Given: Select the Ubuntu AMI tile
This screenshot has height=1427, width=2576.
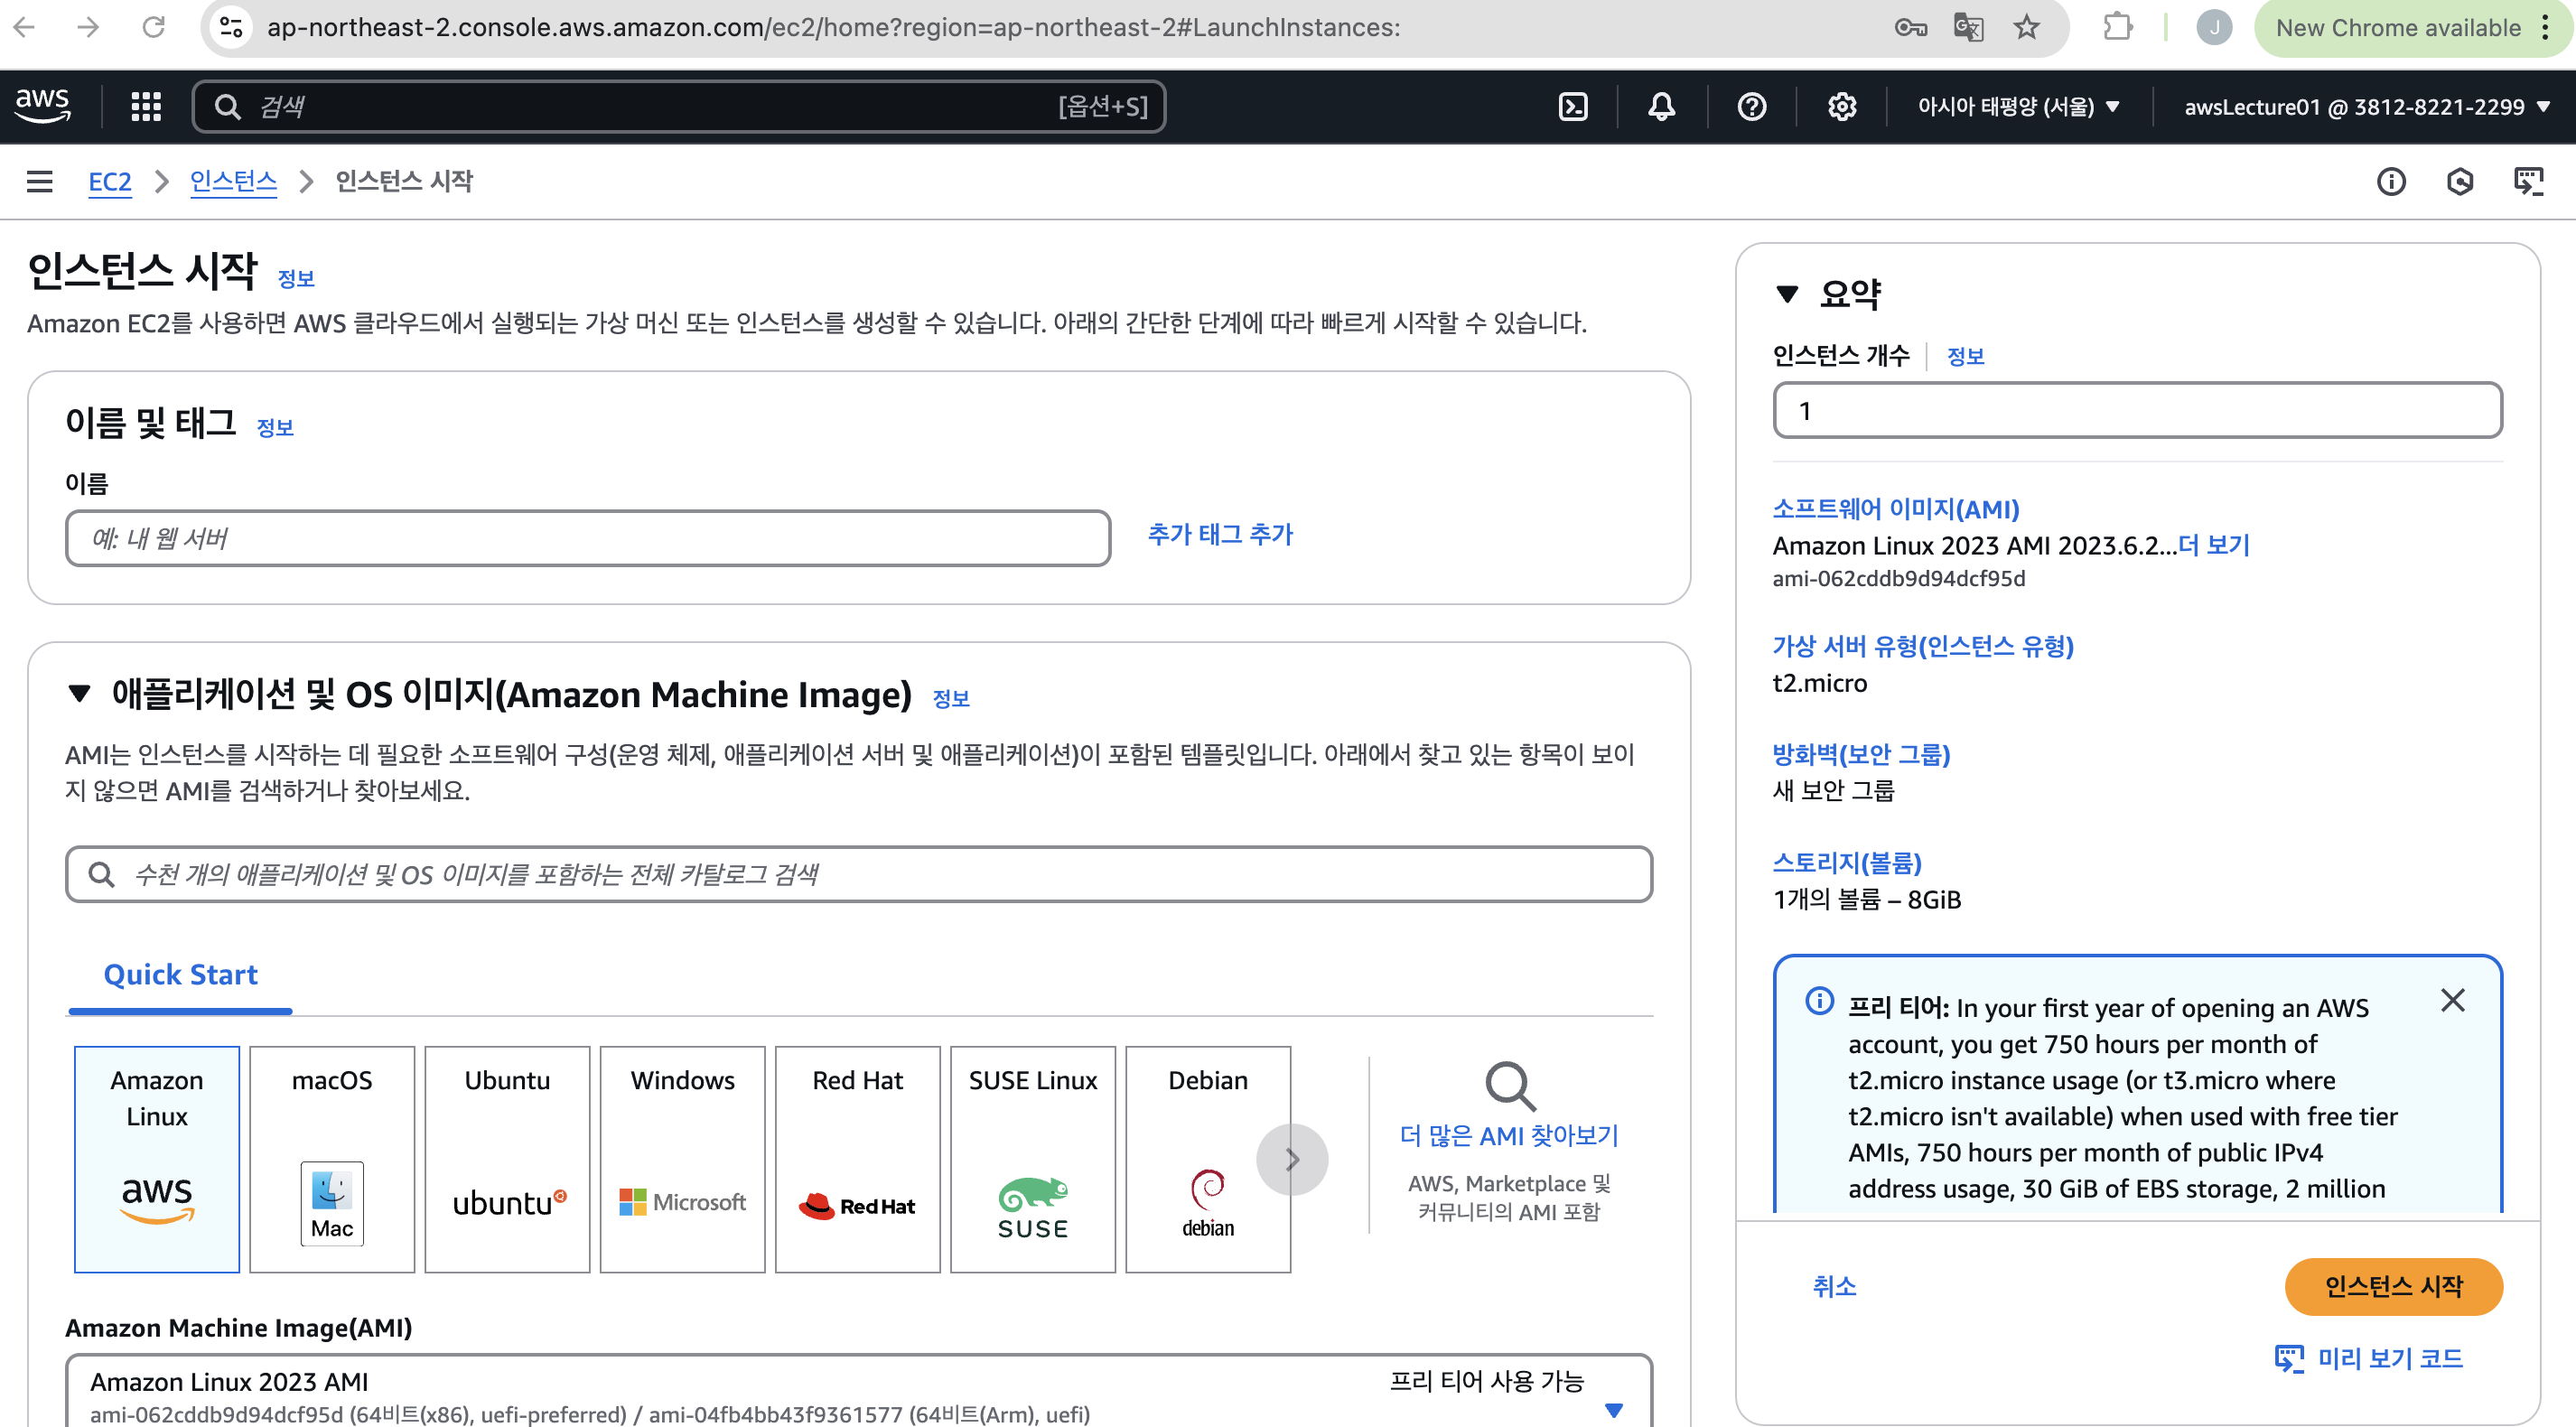Looking at the screenshot, I should coord(507,1159).
